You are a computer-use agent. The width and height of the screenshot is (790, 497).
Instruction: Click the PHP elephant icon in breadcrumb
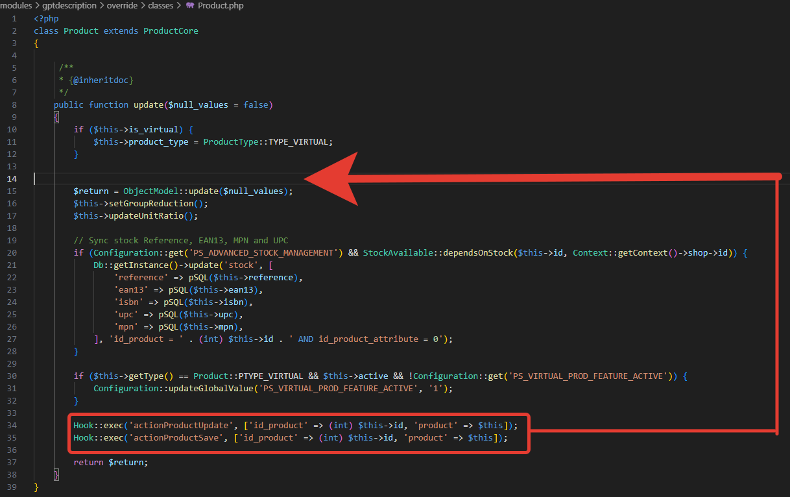tap(190, 5)
